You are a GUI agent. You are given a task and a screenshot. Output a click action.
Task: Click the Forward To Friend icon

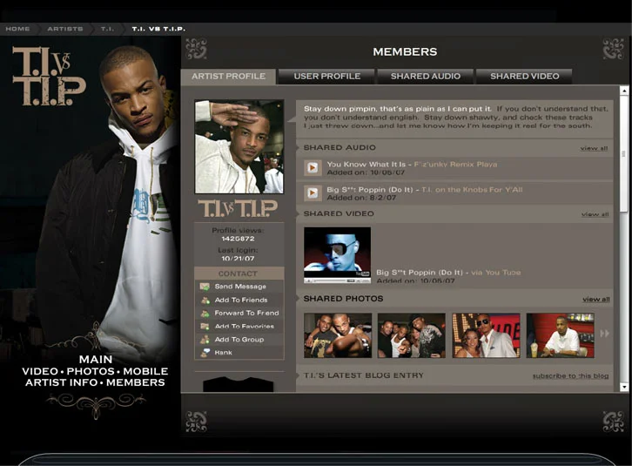click(x=205, y=313)
